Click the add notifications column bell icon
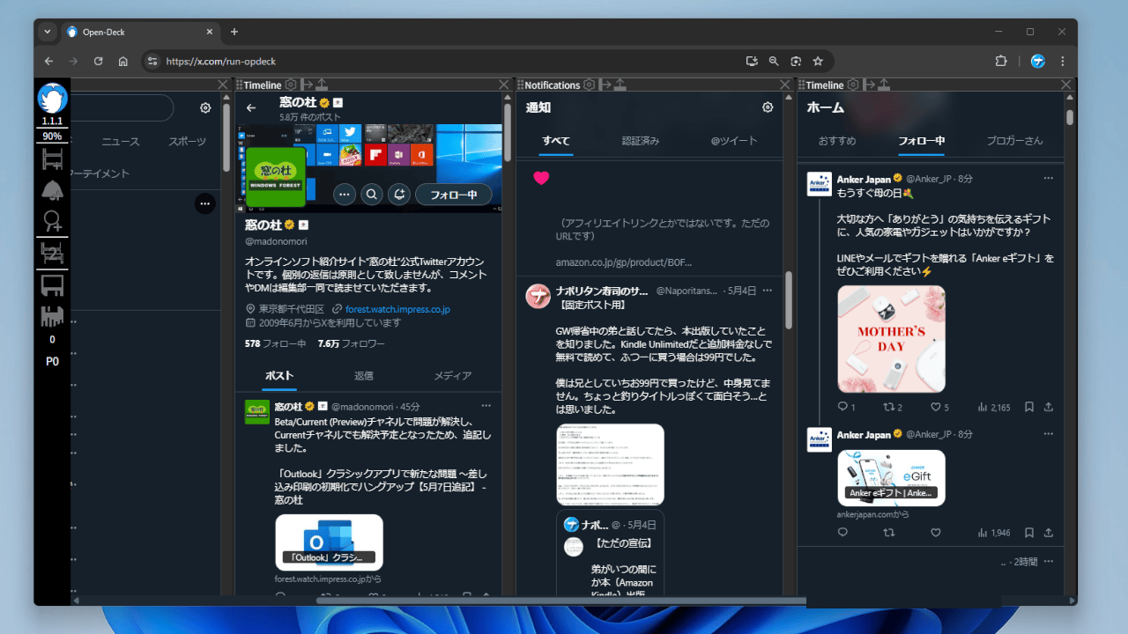The image size is (1128, 634). [53, 190]
